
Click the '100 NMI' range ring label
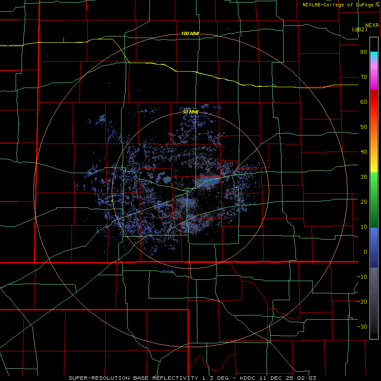point(190,33)
